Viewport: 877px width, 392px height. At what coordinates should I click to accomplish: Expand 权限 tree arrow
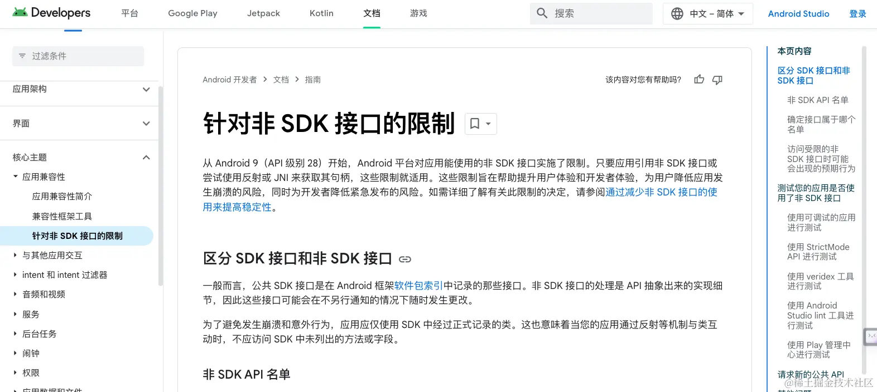[16, 373]
